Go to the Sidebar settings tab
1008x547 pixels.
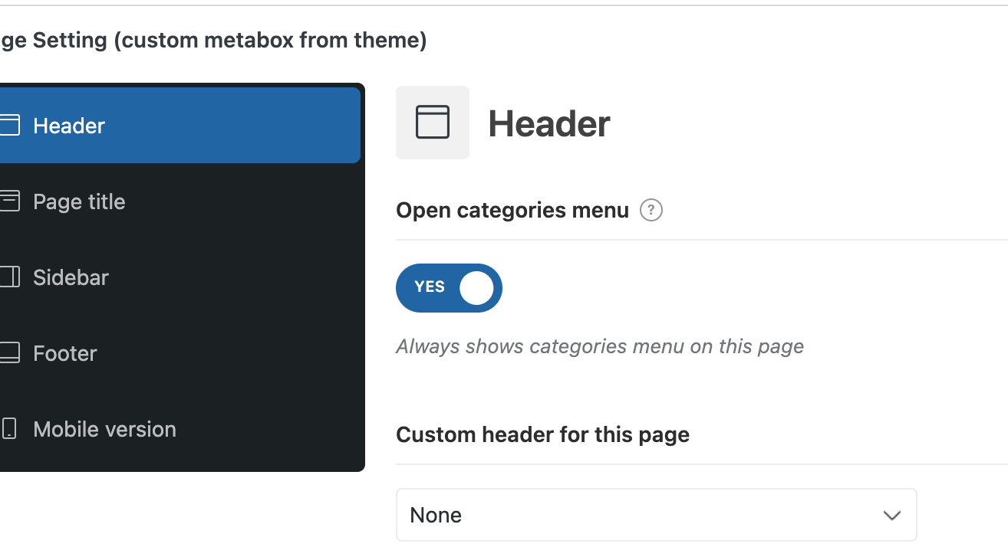click(71, 277)
